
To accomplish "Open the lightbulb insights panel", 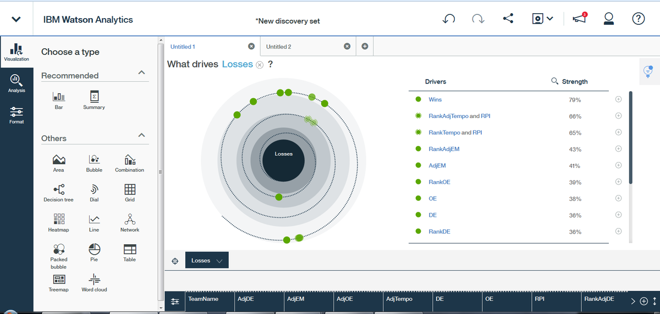I will [648, 71].
